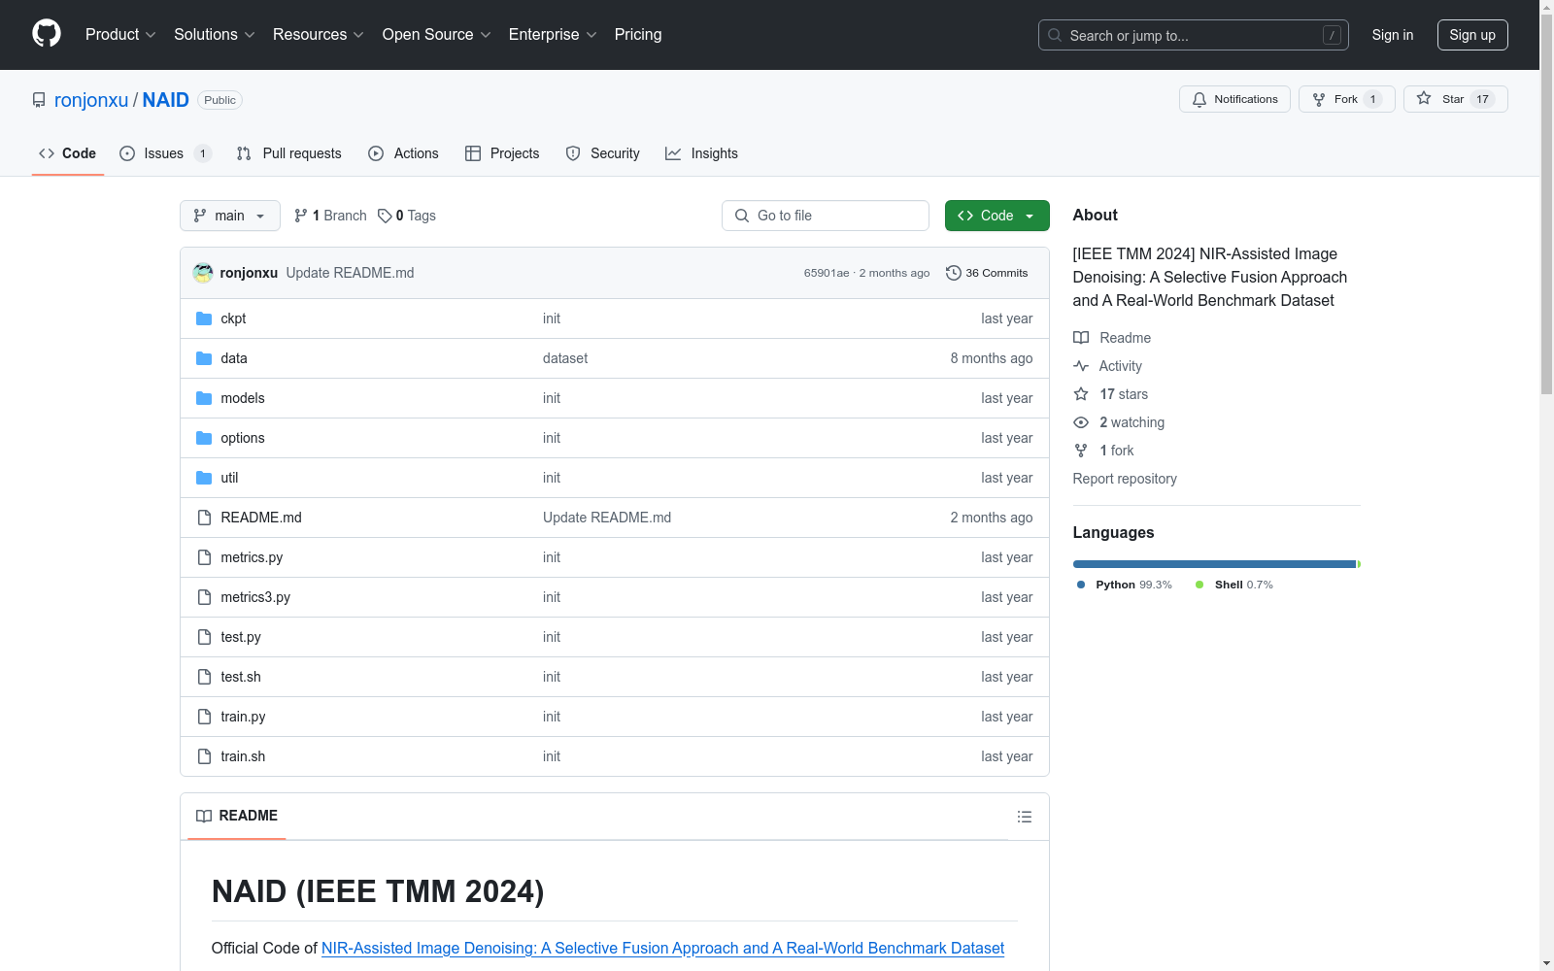Screen dimensions: 1554x971
Task: Open the README outline list icon
Action: [x=1025, y=817]
